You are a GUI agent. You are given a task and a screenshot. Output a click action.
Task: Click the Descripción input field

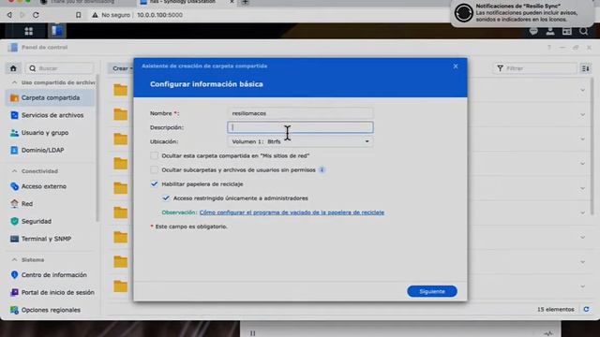click(x=300, y=127)
